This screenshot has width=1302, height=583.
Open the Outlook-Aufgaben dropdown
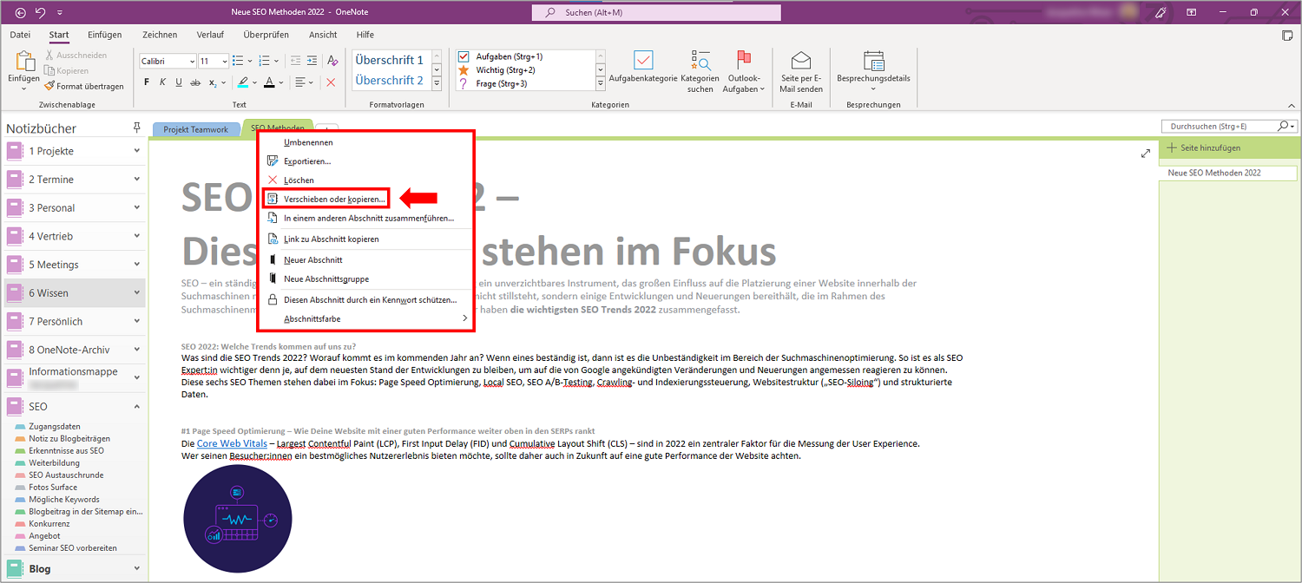[745, 70]
